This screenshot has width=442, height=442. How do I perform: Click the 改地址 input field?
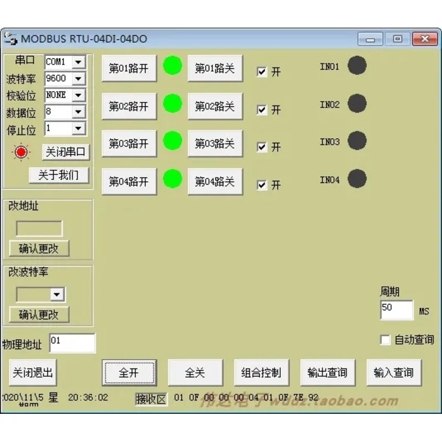click(39, 229)
